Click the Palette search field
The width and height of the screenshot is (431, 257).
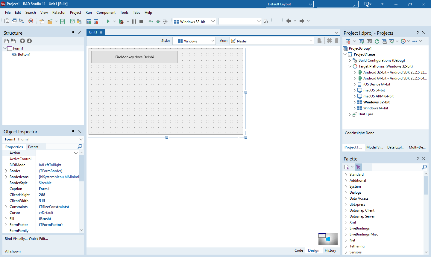pos(397,167)
